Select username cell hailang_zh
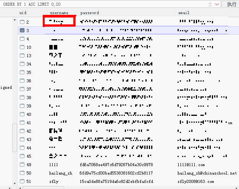The image size is (239, 189). 60,173
